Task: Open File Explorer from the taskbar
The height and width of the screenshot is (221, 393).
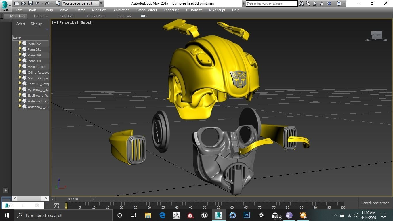Action: coord(148,215)
